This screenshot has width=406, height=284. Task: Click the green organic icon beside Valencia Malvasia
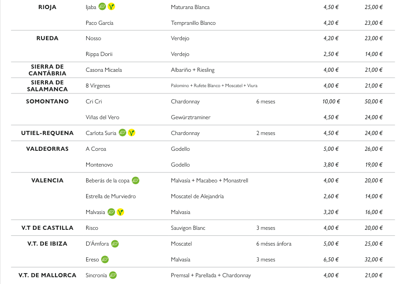pos(111,212)
